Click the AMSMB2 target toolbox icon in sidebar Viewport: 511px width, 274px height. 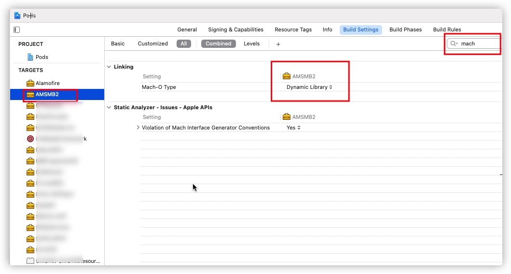pyautogui.click(x=30, y=94)
